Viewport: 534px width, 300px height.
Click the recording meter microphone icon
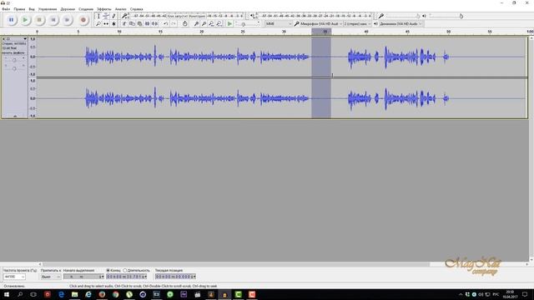(x=124, y=16)
